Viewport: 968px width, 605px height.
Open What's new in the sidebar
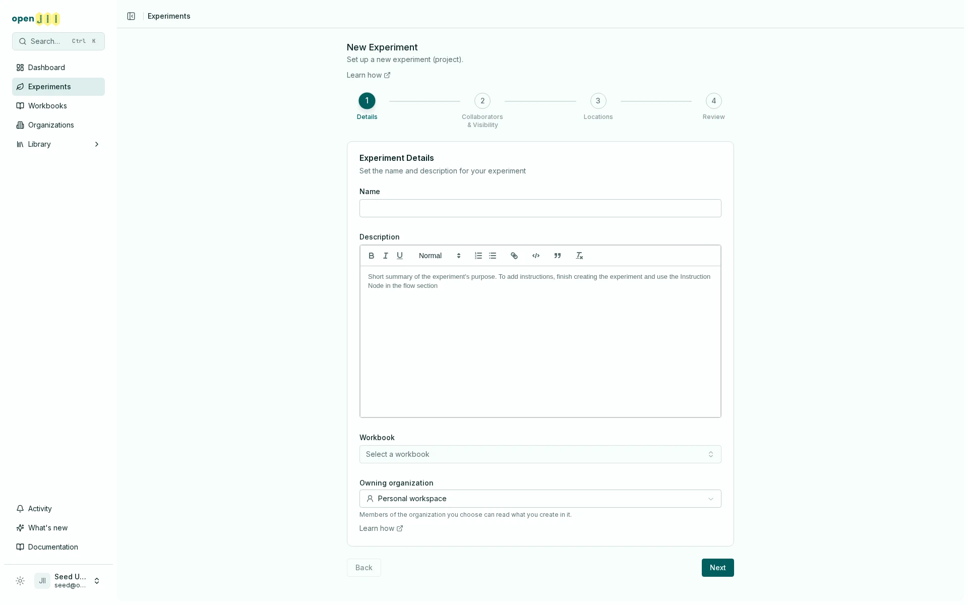click(58, 528)
